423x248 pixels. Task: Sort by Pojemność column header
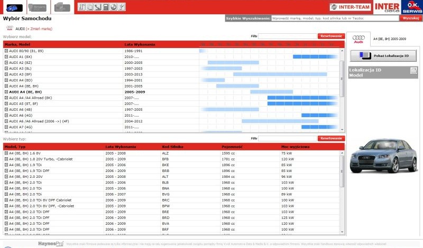pos(232,147)
